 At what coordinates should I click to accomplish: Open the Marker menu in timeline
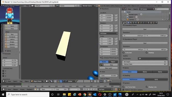pos(16,89)
